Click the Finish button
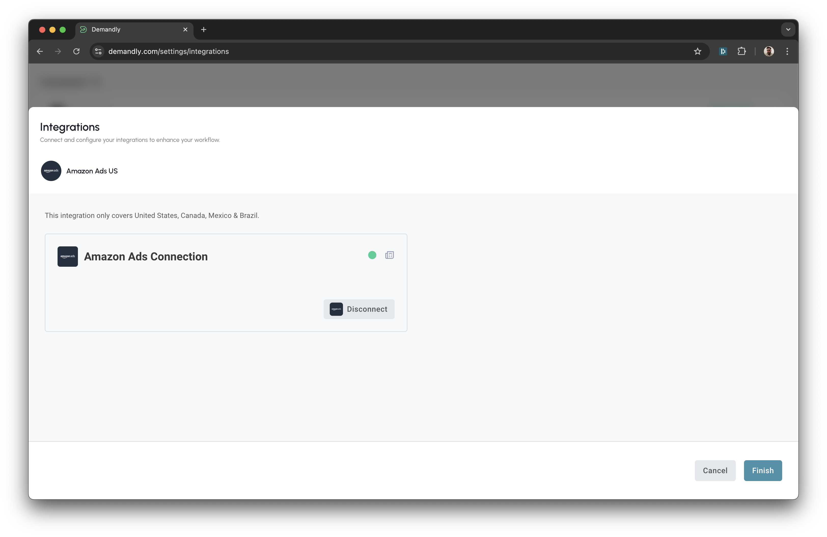Viewport: 827px width, 537px height. tap(762, 470)
